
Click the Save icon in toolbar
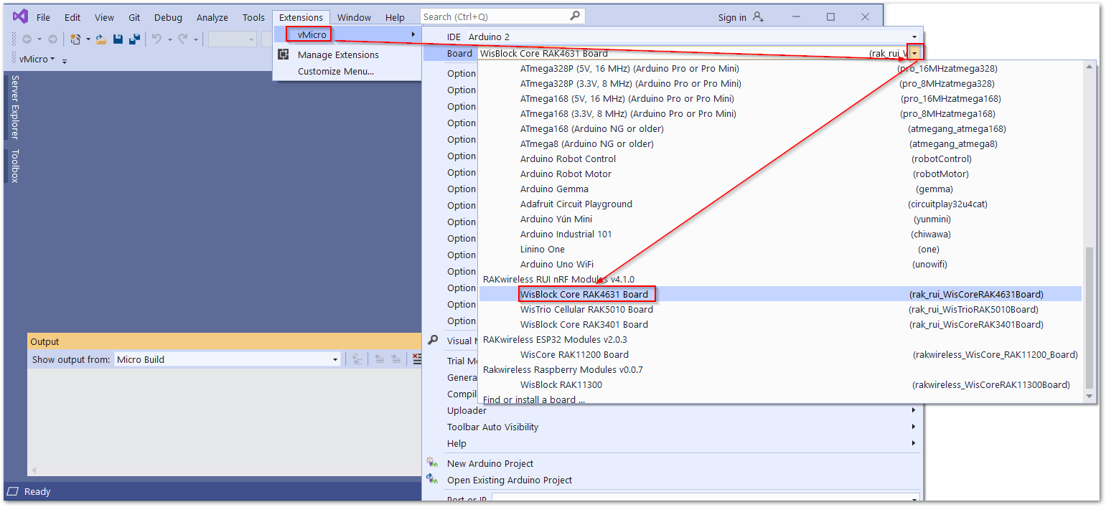pyautogui.click(x=118, y=39)
